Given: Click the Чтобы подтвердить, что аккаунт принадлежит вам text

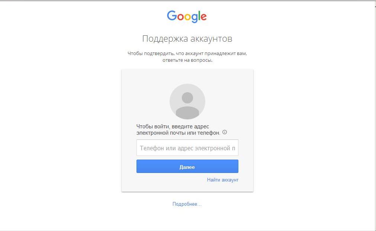Looking at the screenshot, I should 187,54.
